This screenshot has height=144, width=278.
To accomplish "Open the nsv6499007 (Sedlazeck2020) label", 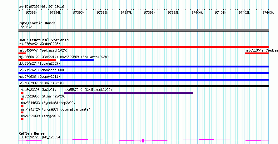I will (43, 50).
